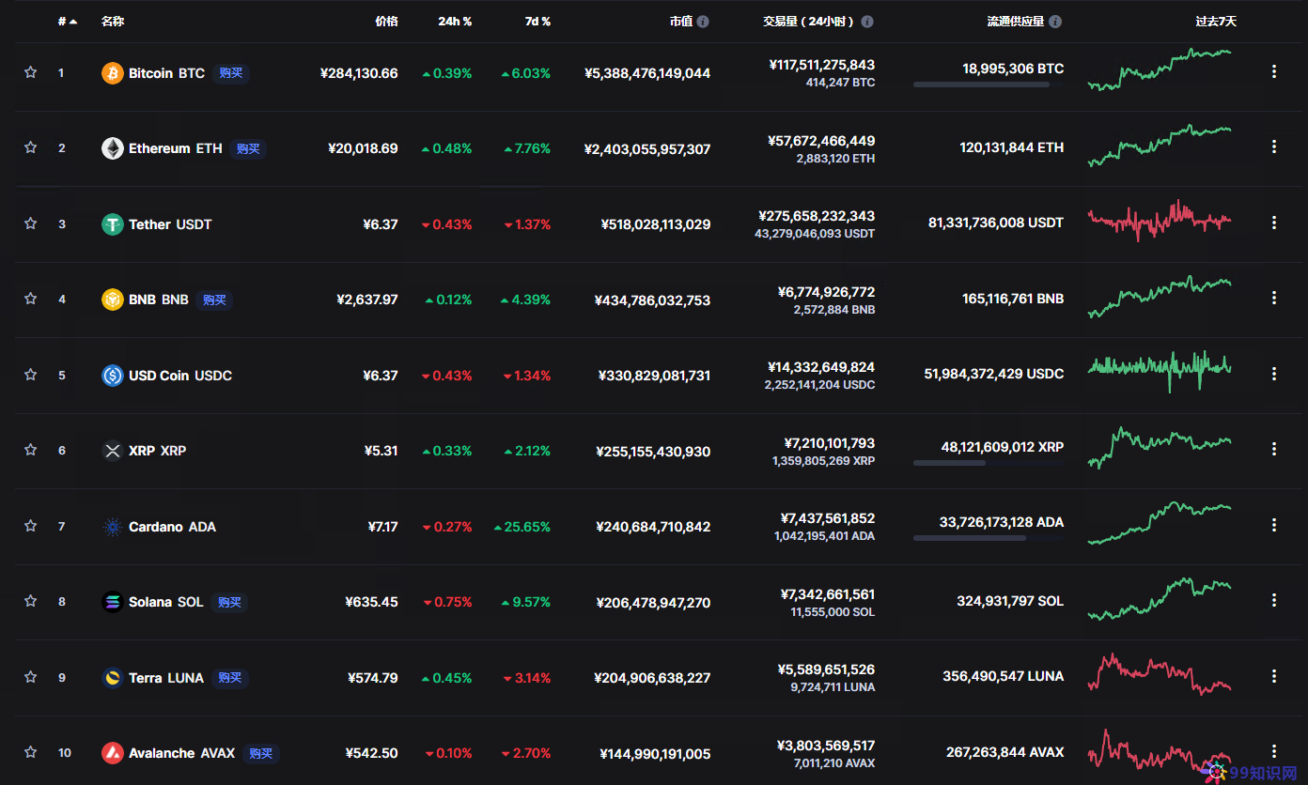Add BNB to watchlist with star
1308x785 pixels.
[30, 299]
